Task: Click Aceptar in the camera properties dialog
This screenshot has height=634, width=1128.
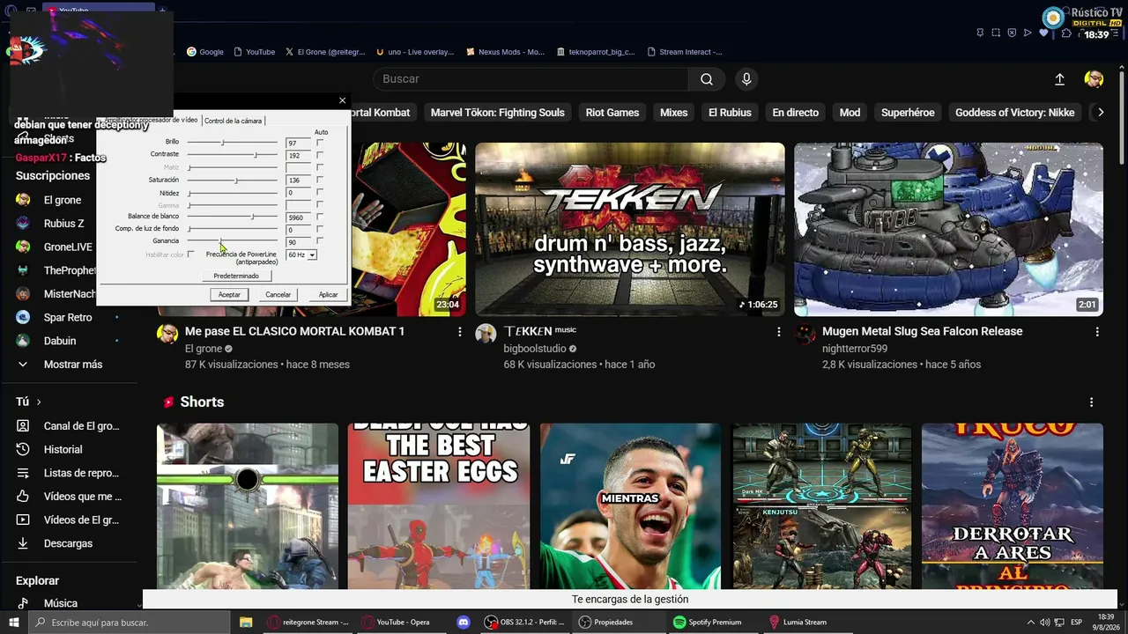Action: tap(229, 295)
